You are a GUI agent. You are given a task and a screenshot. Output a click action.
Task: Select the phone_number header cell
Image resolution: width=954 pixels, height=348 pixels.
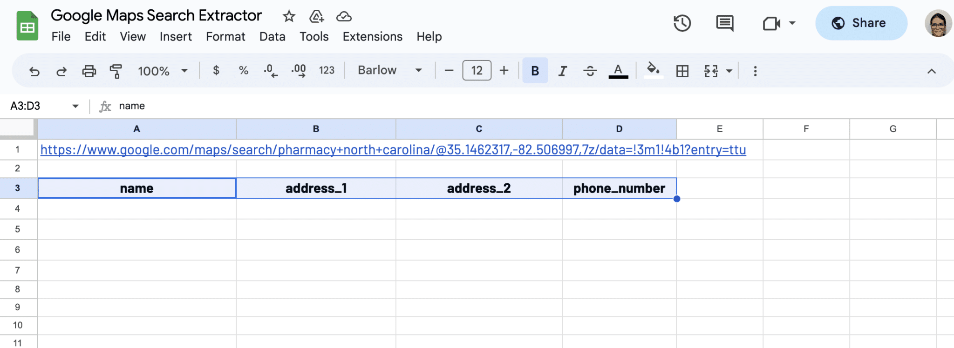(x=619, y=188)
